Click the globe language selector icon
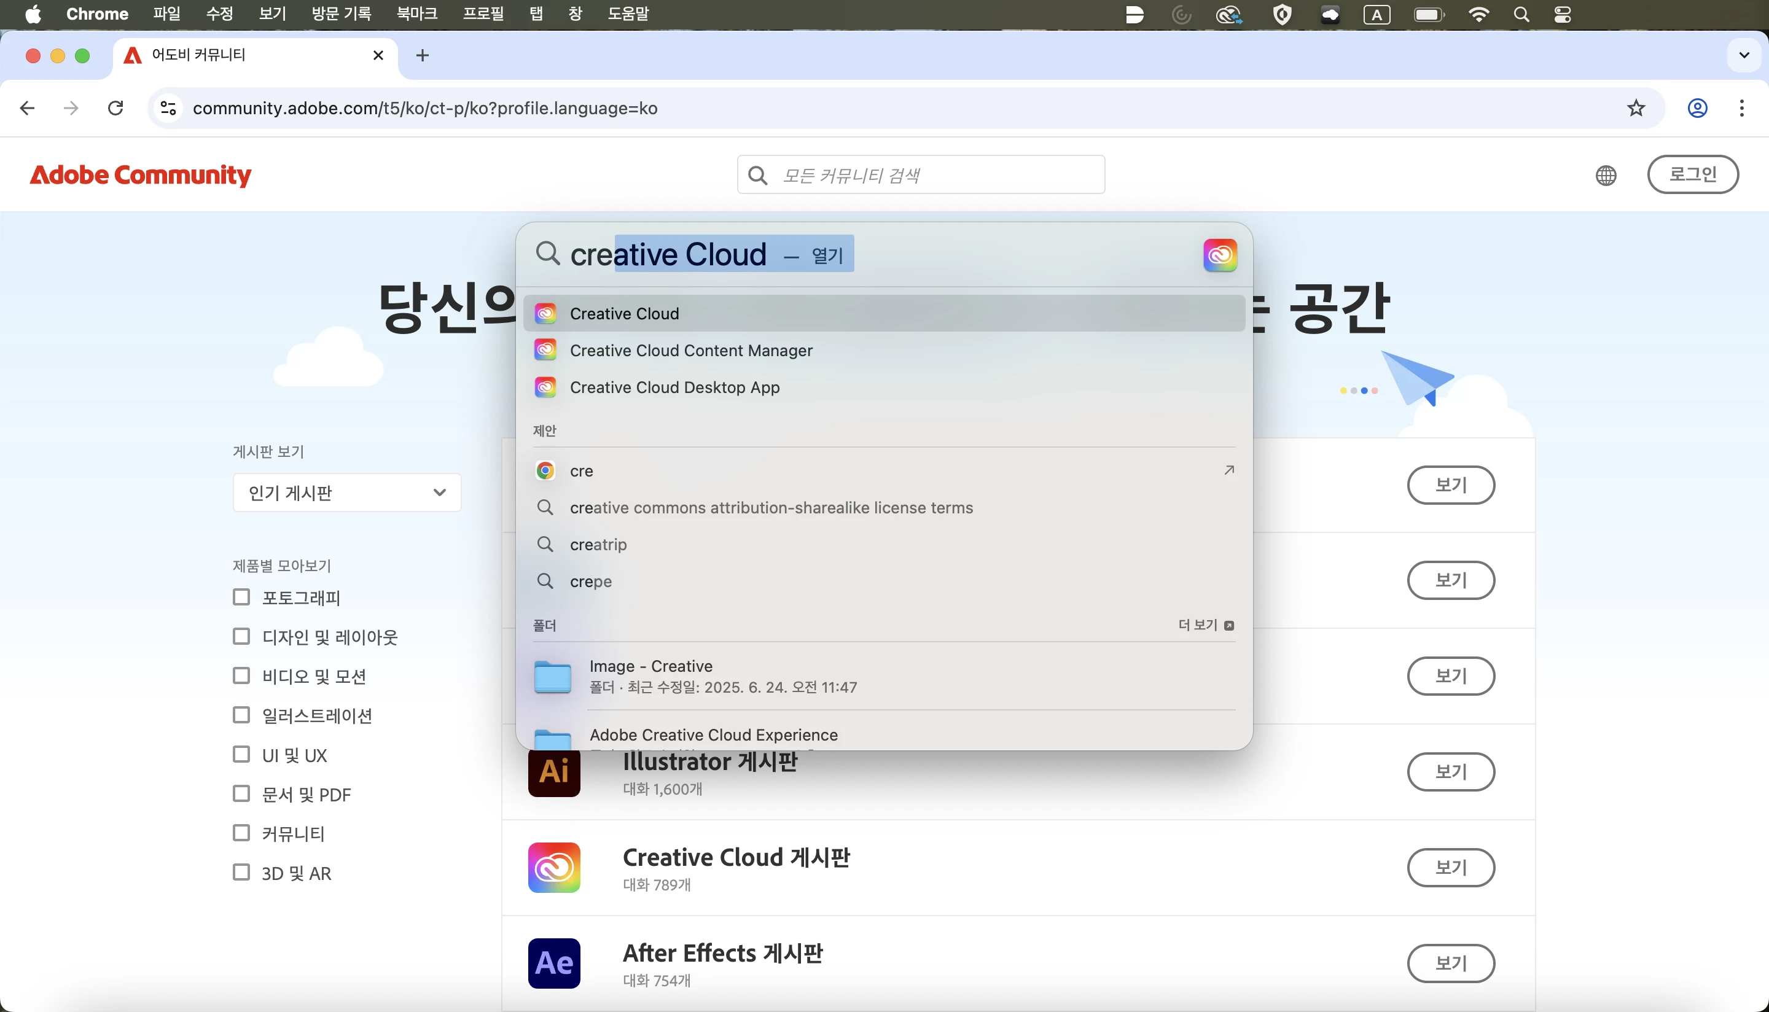 click(1606, 175)
